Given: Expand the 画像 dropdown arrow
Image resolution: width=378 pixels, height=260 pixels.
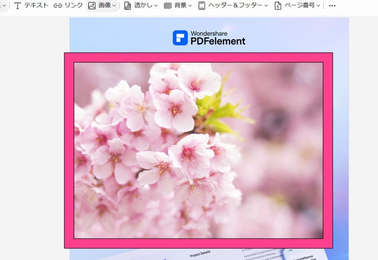Looking at the screenshot, I should point(115,6).
